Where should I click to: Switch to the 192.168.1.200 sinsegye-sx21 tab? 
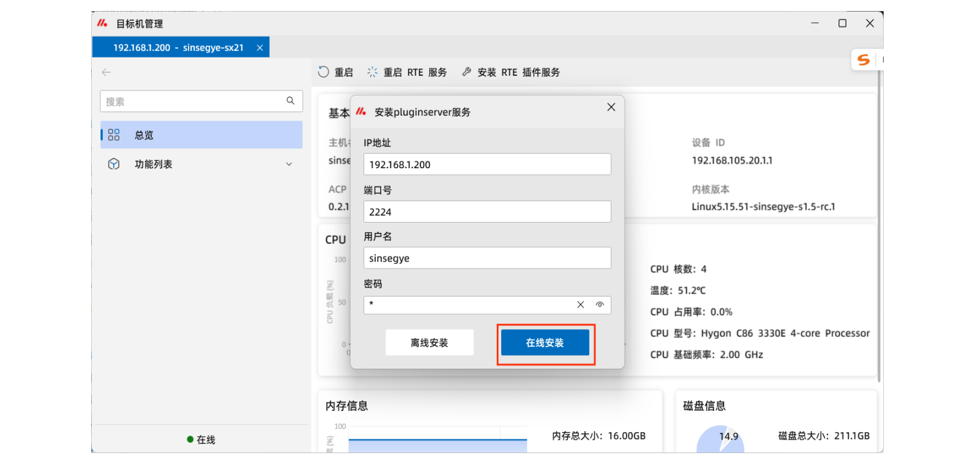tap(177, 48)
